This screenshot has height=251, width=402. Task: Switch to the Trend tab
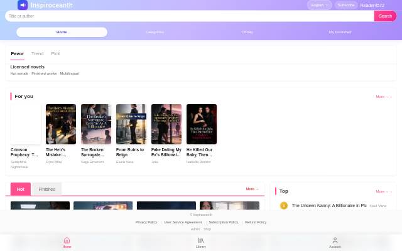coord(38,54)
